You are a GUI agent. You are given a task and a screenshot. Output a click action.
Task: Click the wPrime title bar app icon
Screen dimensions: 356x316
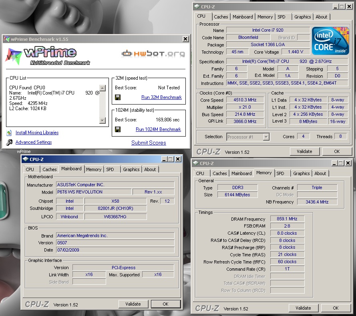pyautogui.click(x=6, y=39)
